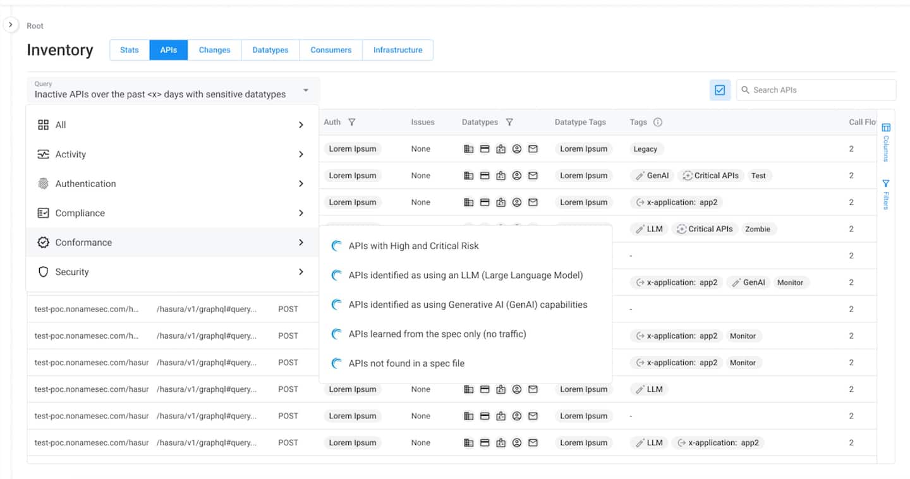This screenshot has height=479, width=910.
Task: Toggle the blue checkbox beside search
Action: tap(720, 90)
